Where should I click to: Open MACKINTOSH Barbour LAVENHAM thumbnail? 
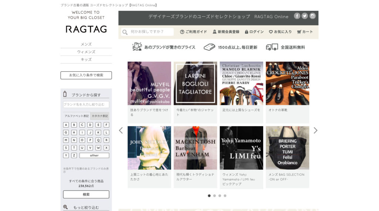coord(195,148)
